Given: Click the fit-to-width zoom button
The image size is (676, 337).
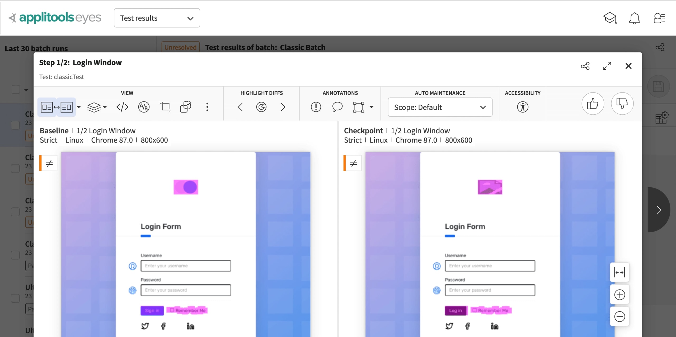Looking at the screenshot, I should click(619, 272).
